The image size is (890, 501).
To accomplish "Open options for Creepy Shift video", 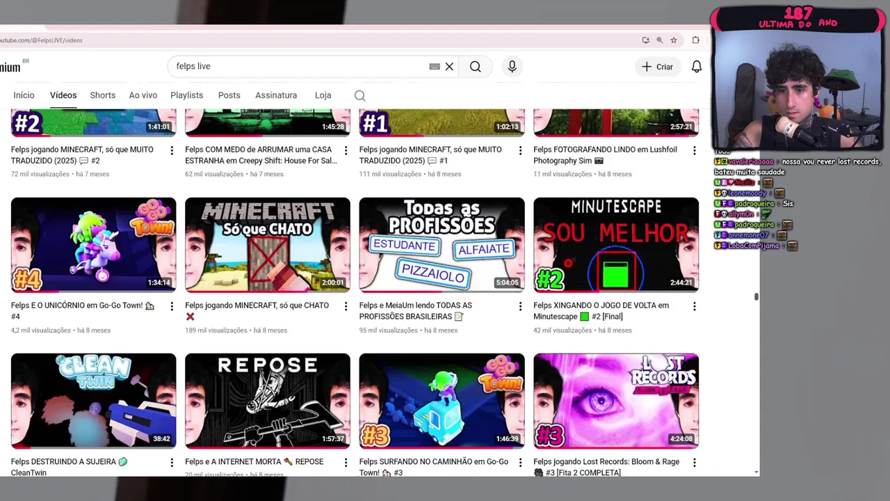I will pos(346,150).
